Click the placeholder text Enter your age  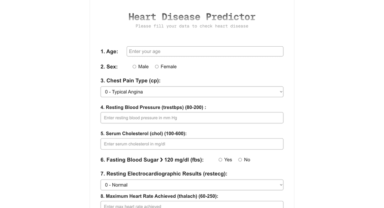click(x=144, y=51)
